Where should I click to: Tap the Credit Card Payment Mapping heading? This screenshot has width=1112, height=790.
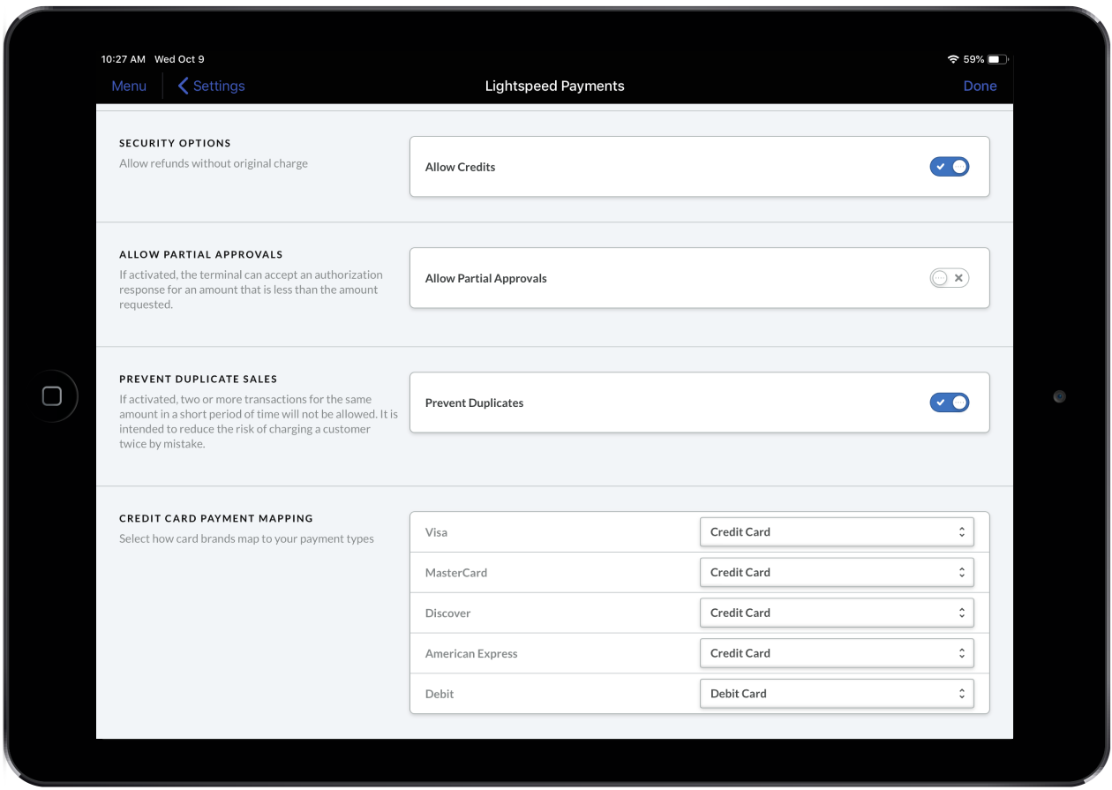216,518
